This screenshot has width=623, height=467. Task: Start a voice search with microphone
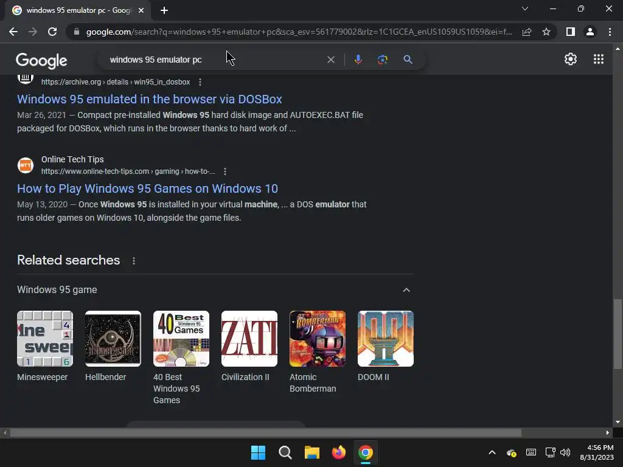coord(358,60)
